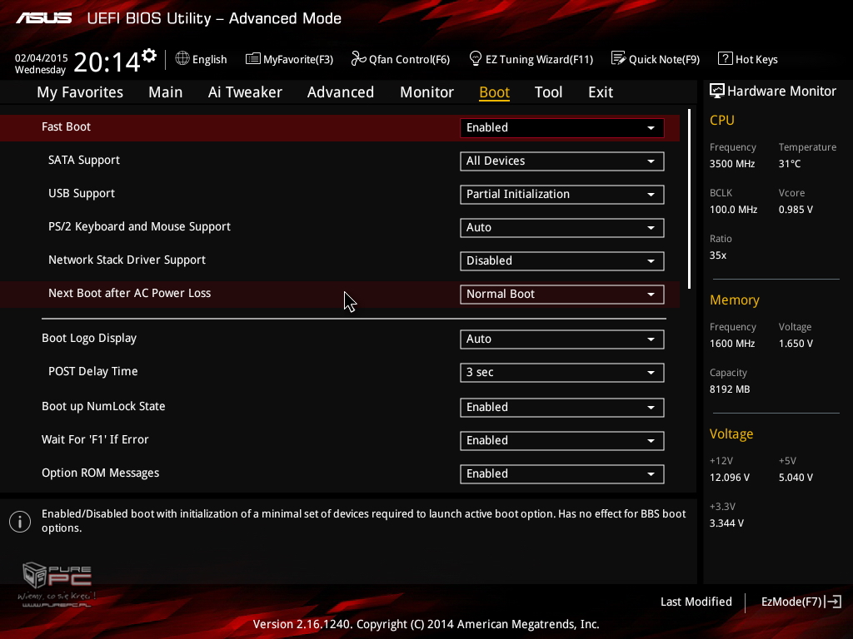Switch to the Advanced tab
The height and width of the screenshot is (639, 853).
[341, 92]
